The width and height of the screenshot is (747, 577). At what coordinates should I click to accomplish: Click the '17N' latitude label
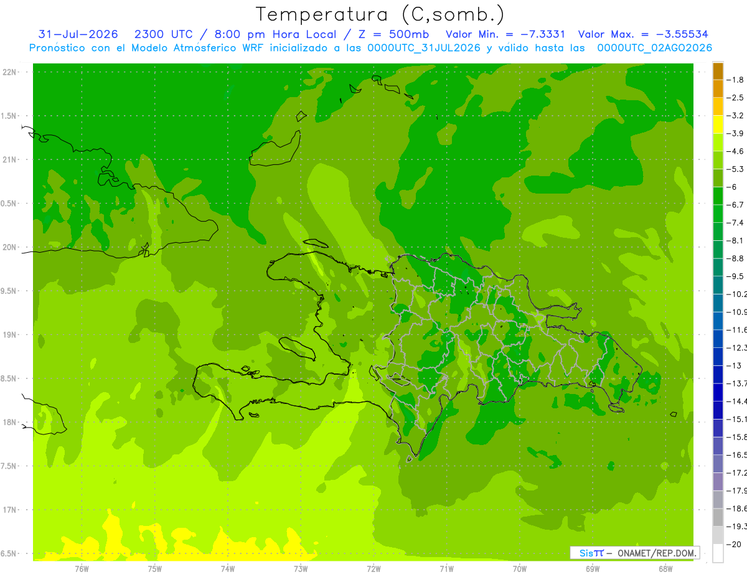click(x=11, y=510)
